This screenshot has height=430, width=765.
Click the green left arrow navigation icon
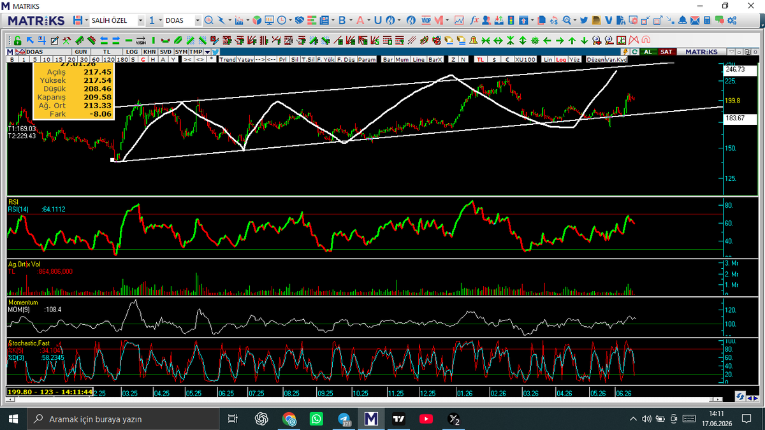click(547, 40)
